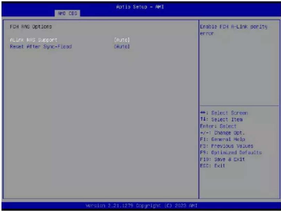Click the Version 2.21.1279 copyright footer
The width and height of the screenshot is (281, 211).
pos(141,206)
